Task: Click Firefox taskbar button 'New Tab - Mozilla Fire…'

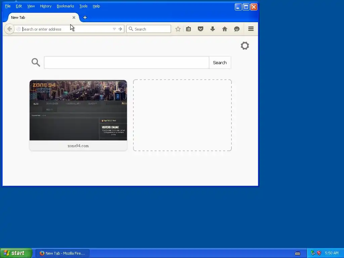Action: pos(62,253)
